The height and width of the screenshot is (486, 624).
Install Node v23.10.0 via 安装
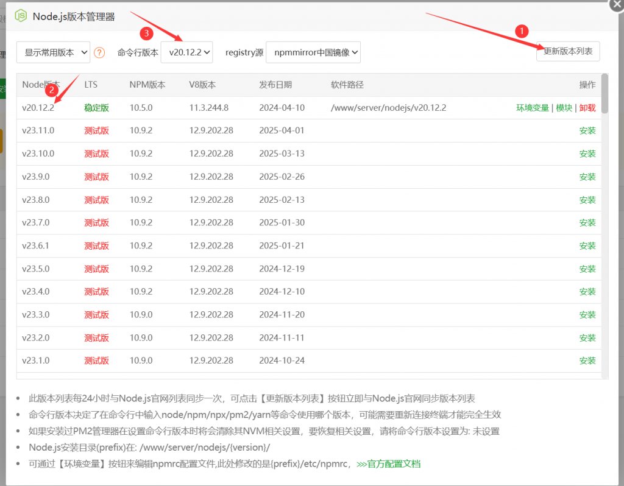(587, 153)
